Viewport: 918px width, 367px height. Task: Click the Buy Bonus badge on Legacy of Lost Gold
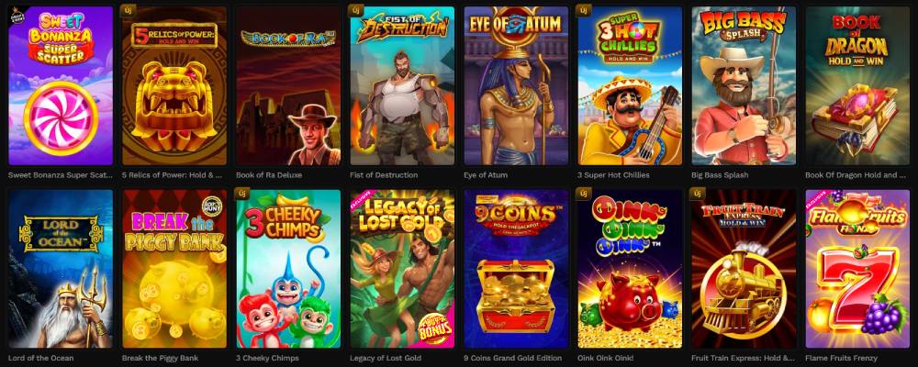[x=434, y=328]
